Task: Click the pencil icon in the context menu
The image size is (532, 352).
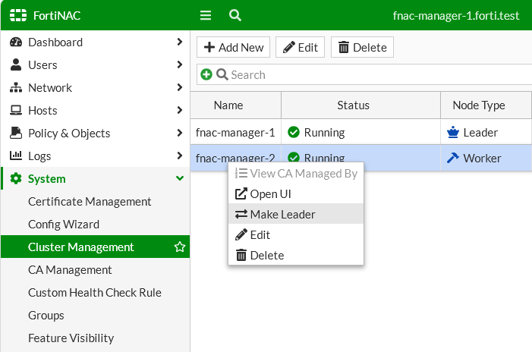Action: [x=241, y=234]
